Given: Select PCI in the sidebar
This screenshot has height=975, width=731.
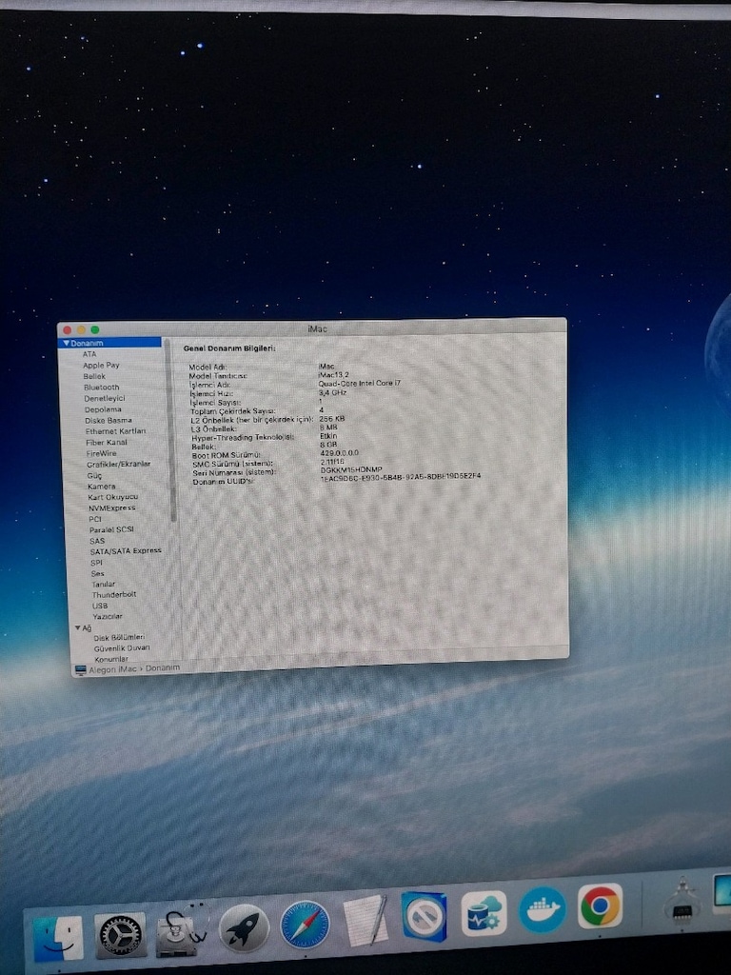Looking at the screenshot, I should 95,519.
